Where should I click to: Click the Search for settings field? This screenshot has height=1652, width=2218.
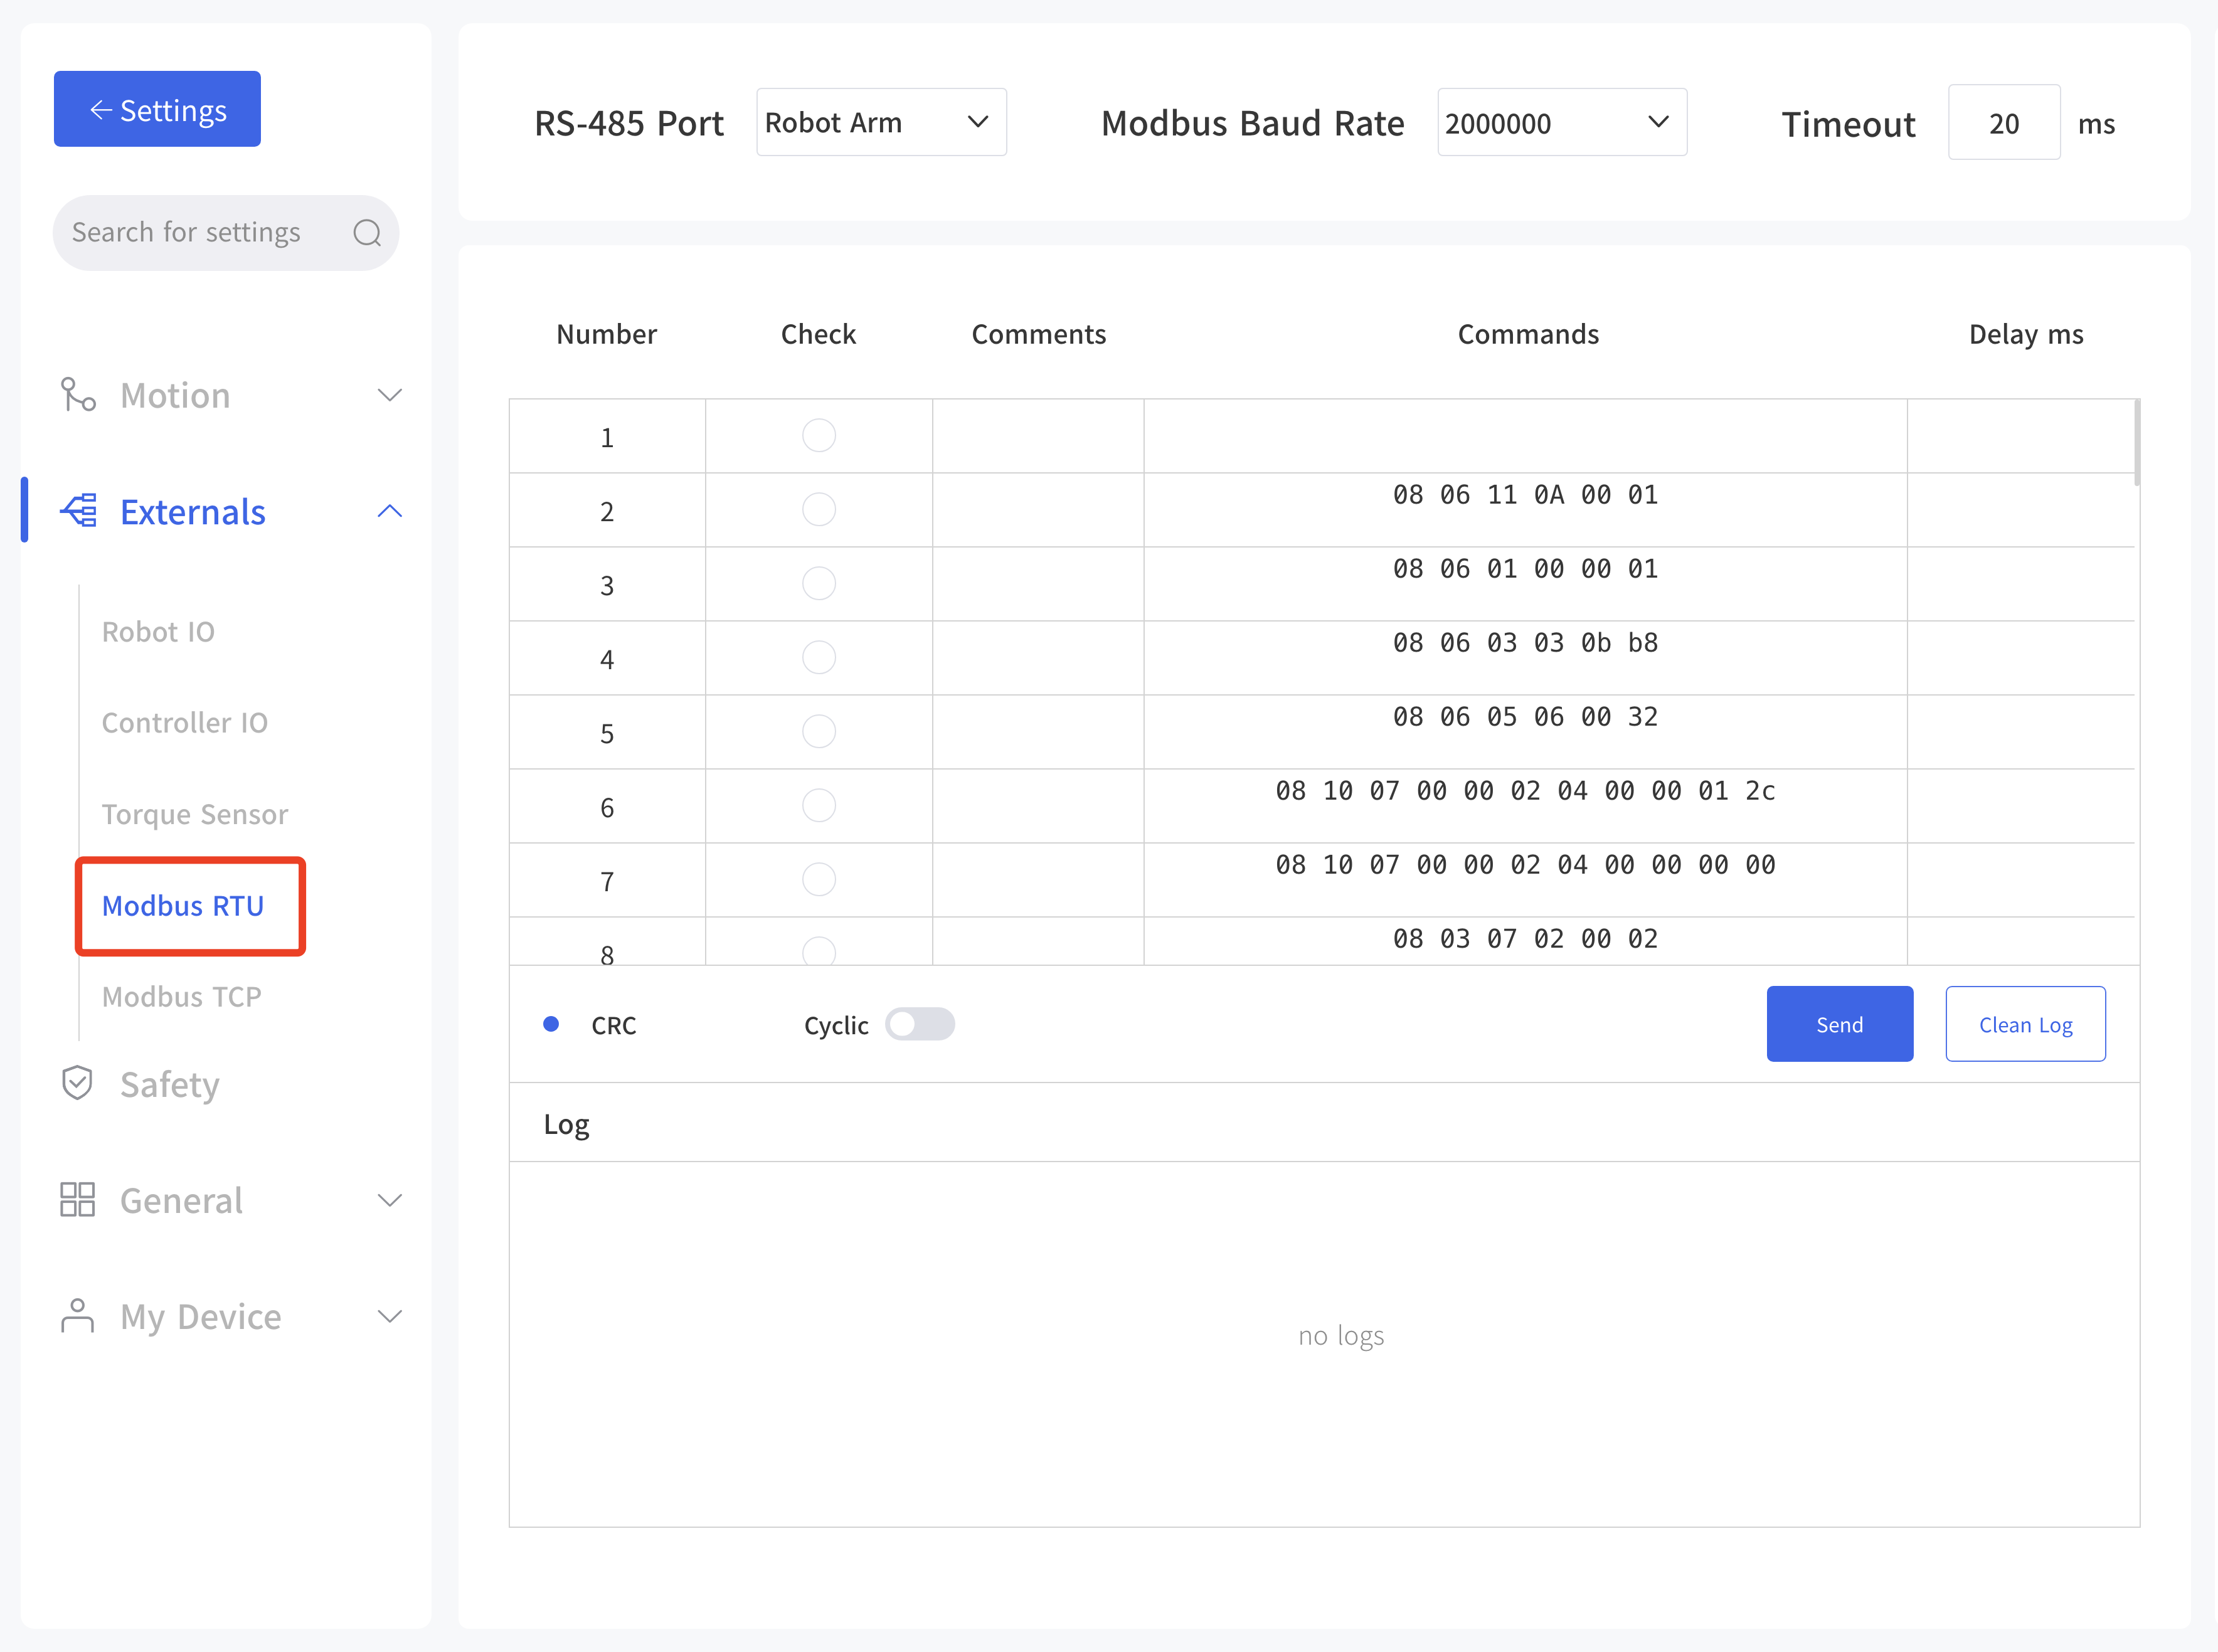point(225,233)
